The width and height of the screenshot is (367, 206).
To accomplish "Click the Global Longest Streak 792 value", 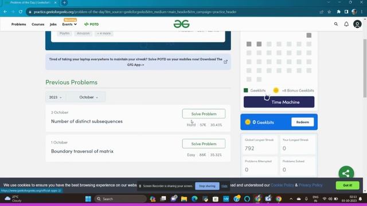I will pos(249,148).
